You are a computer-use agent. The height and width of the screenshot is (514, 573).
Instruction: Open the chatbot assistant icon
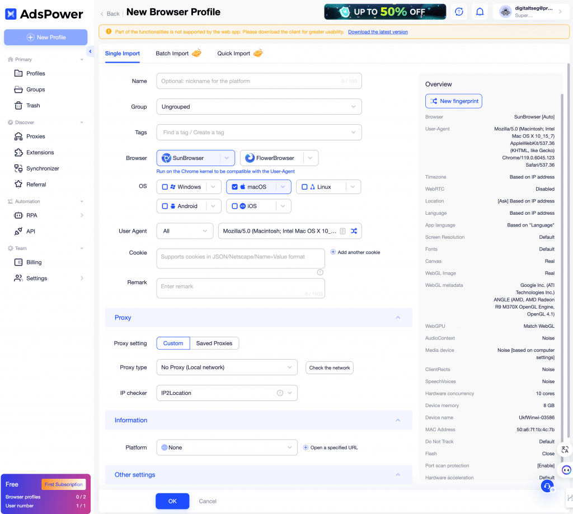pyautogui.click(x=566, y=470)
